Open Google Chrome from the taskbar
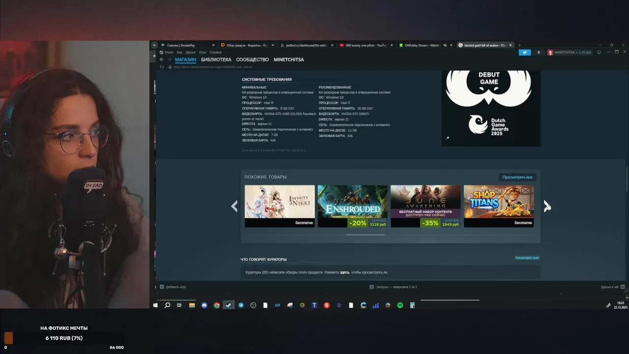 [x=216, y=305]
